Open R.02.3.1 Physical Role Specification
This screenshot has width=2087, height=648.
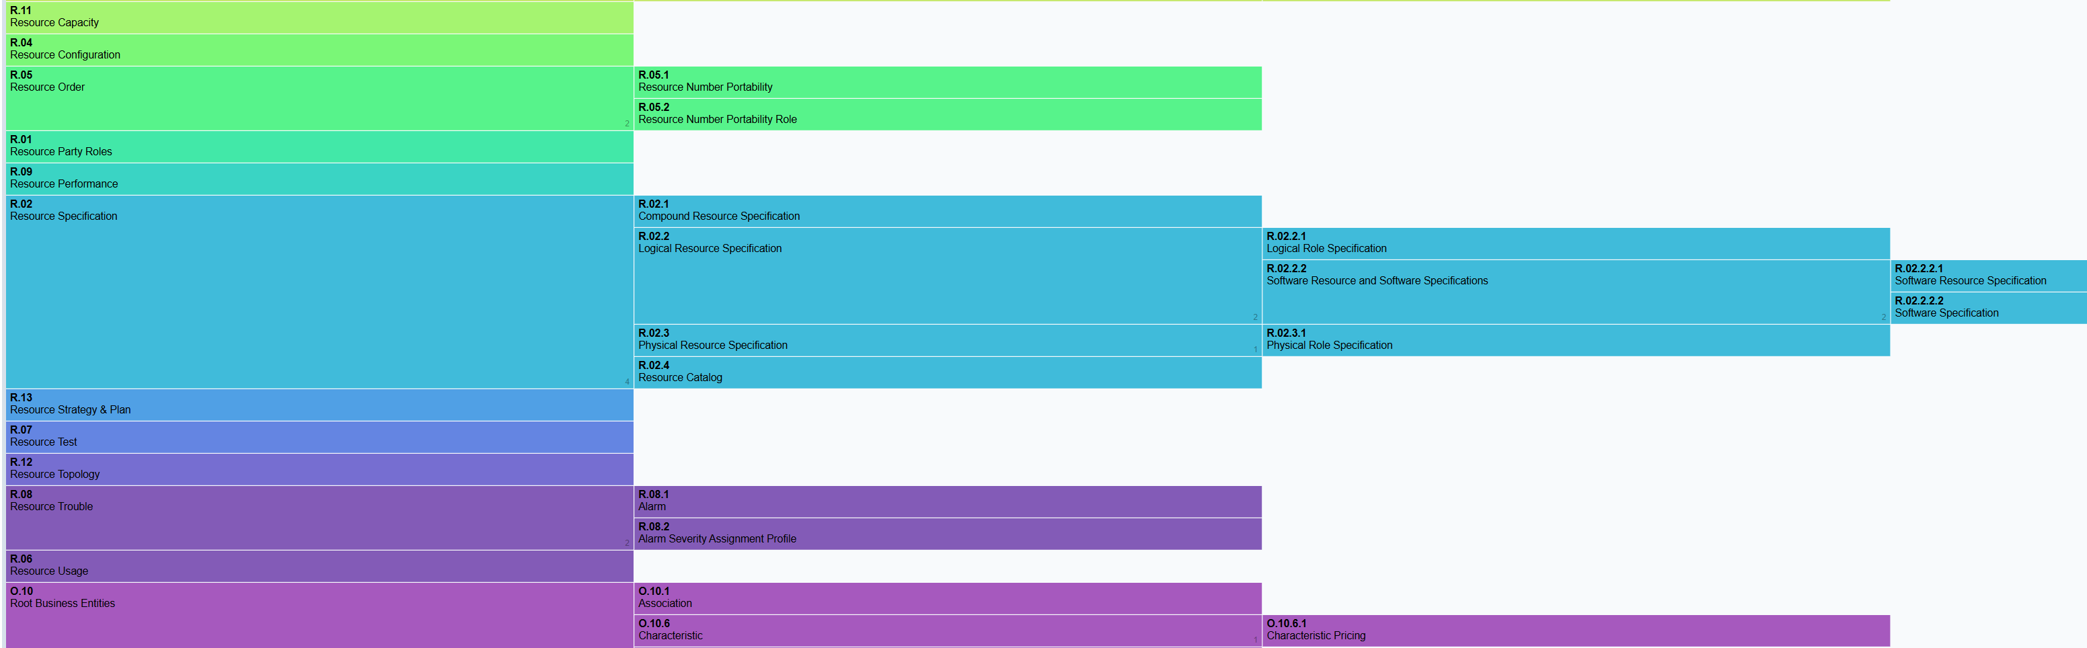1576,340
